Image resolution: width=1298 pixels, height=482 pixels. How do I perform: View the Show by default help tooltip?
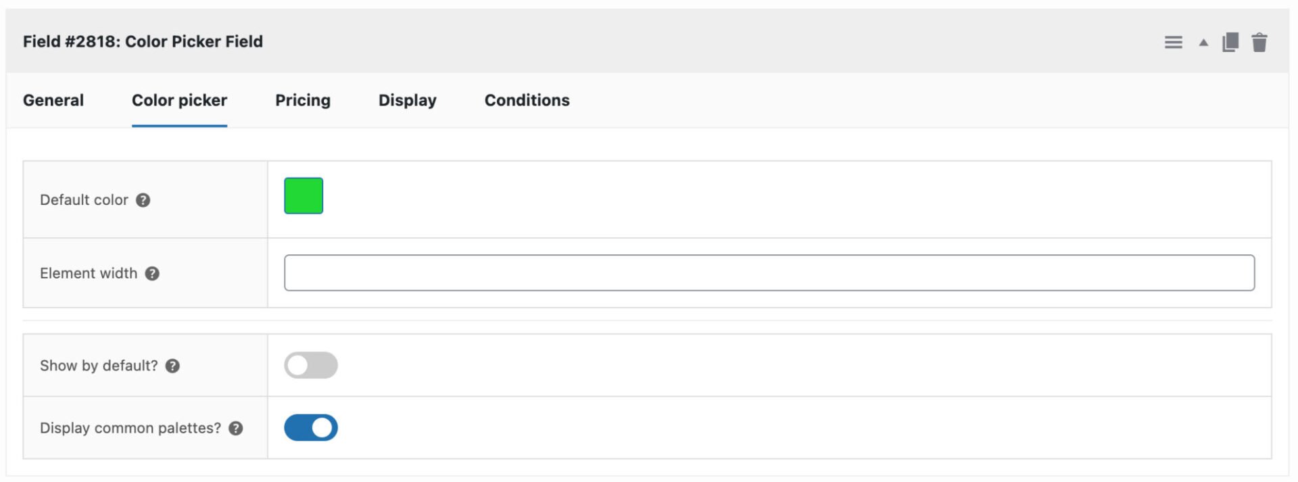[173, 366]
